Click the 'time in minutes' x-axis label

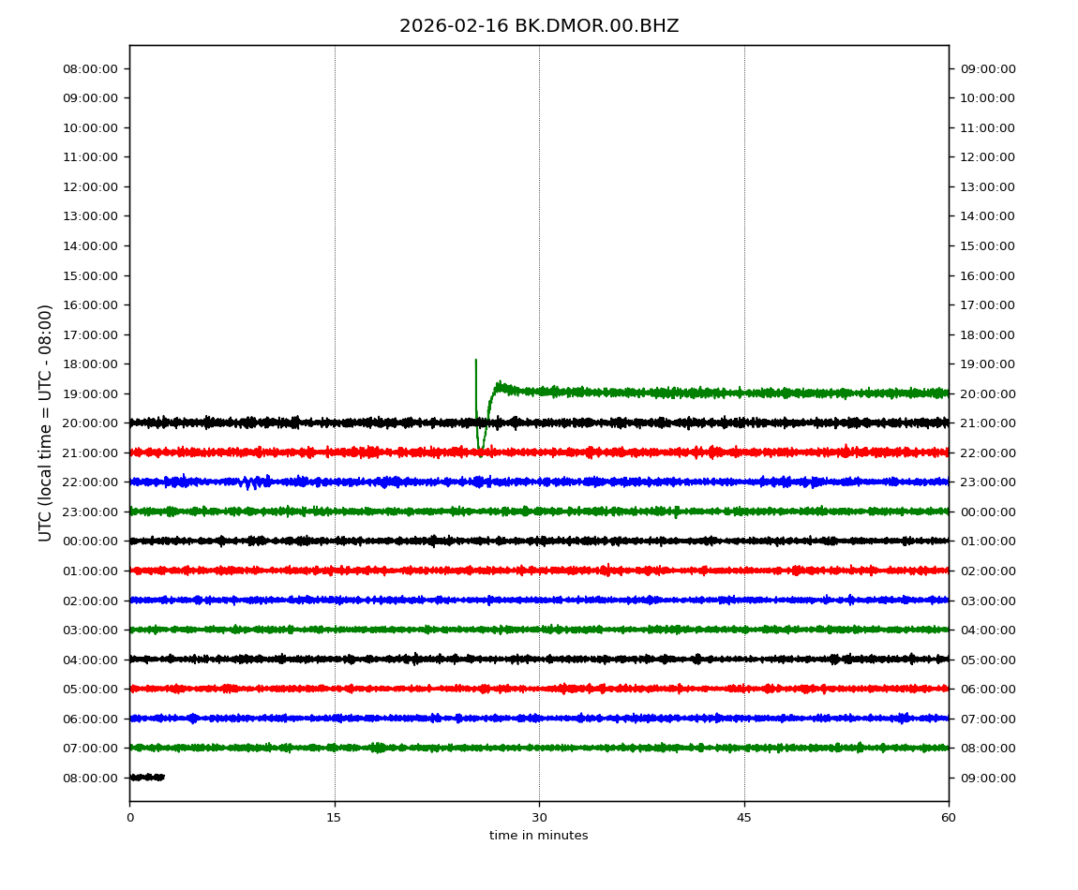click(539, 836)
